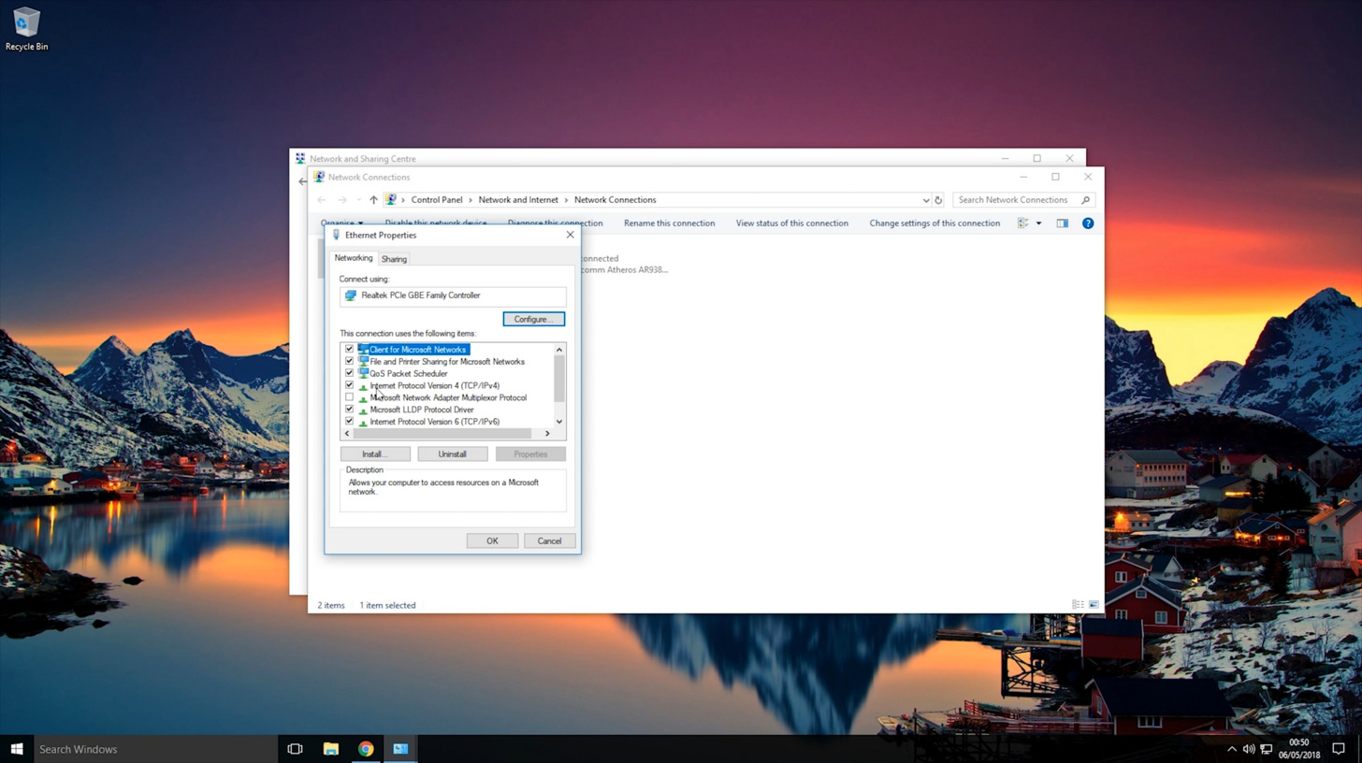Launch Google Chrome from the taskbar

point(366,749)
